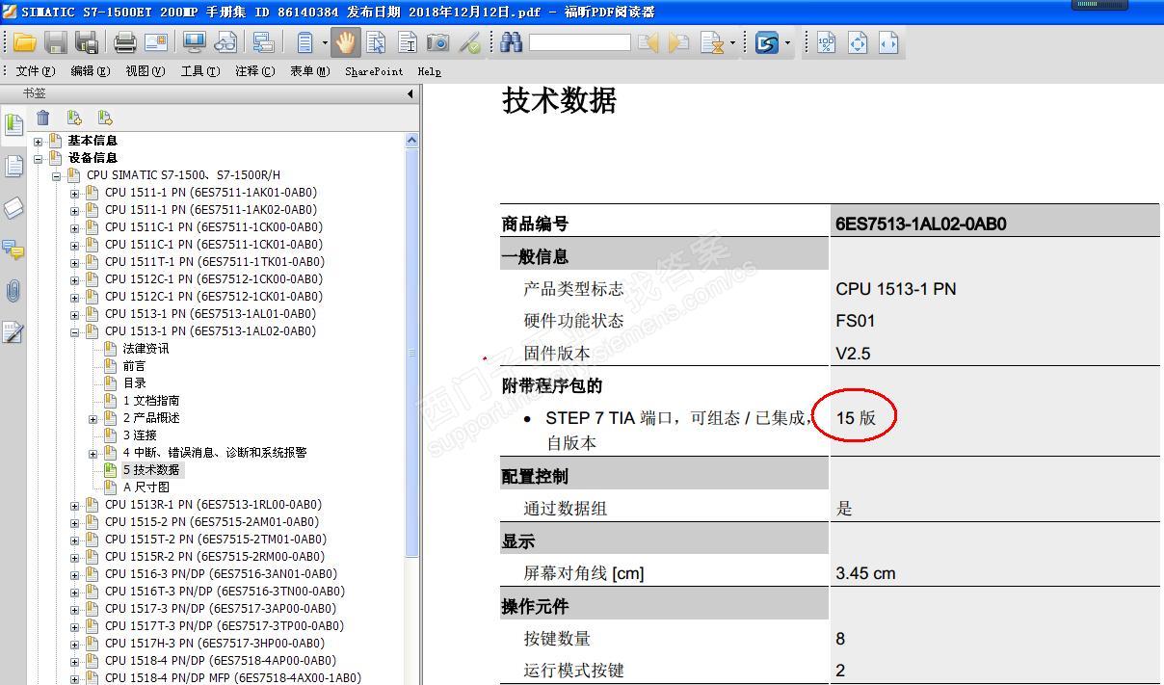Click the pages sidebar panel icon
1164x685 pixels.
pyautogui.click(x=13, y=167)
